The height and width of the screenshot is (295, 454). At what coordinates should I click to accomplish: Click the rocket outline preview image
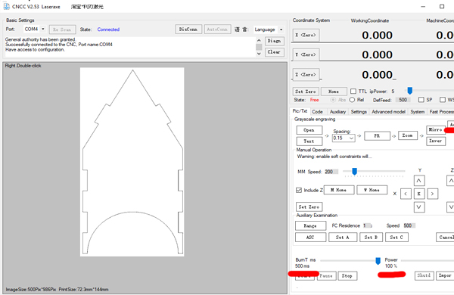[132, 162]
